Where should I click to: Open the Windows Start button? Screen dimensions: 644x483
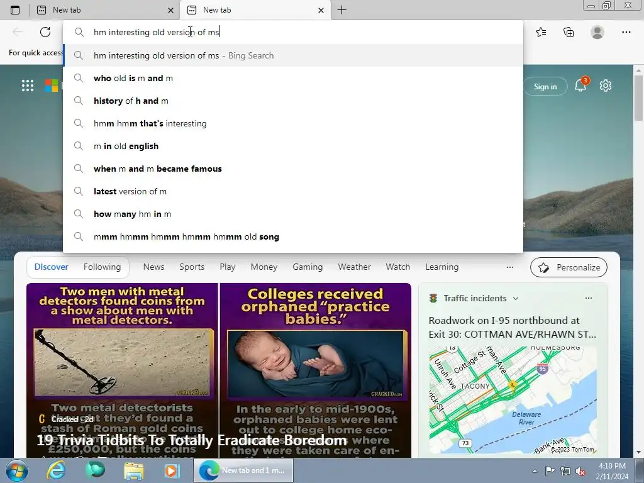(17, 470)
